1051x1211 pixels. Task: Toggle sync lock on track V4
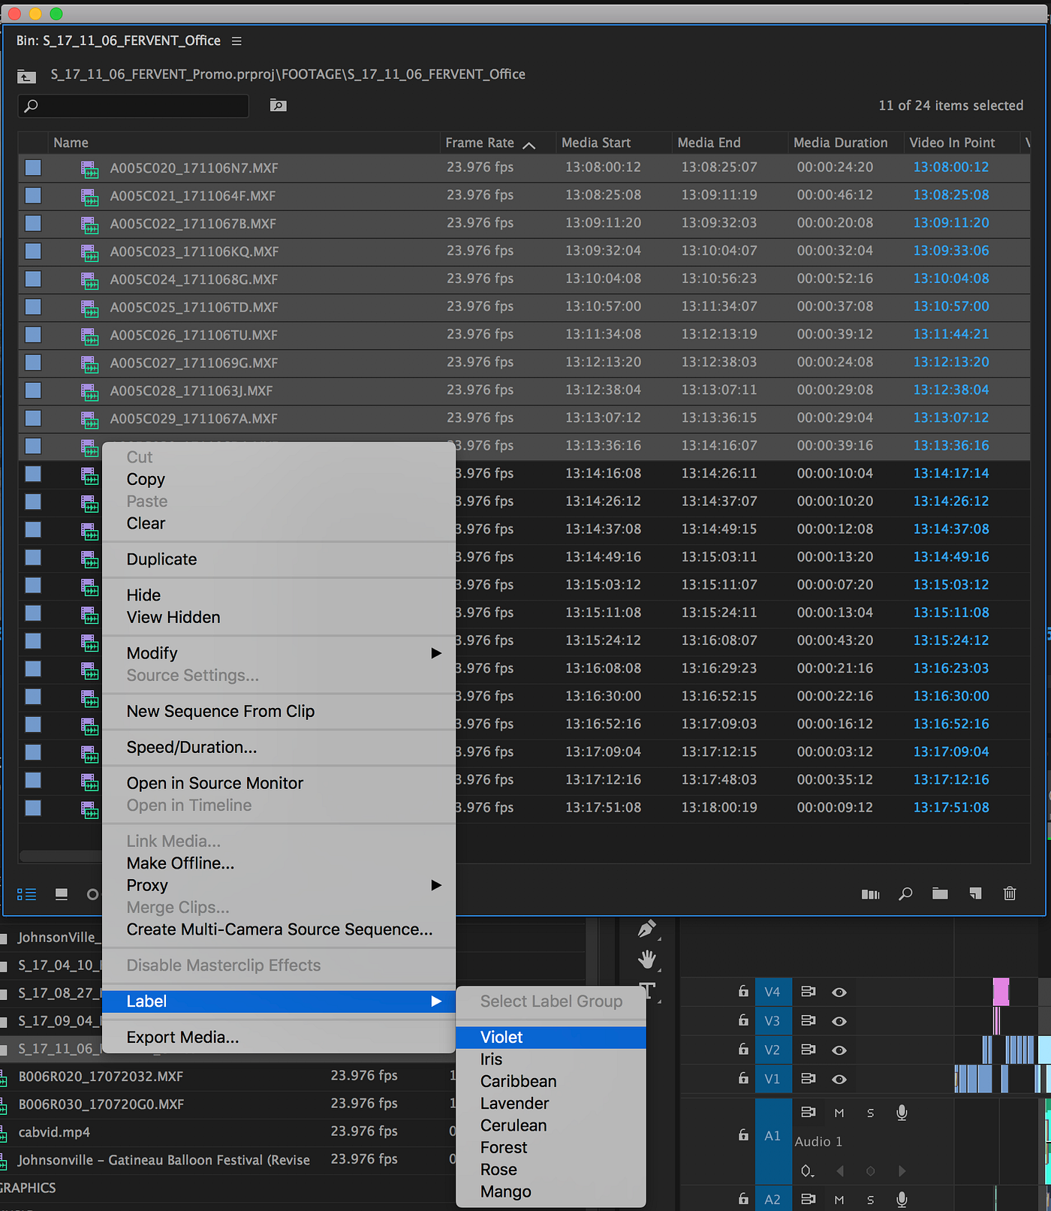coord(809,992)
